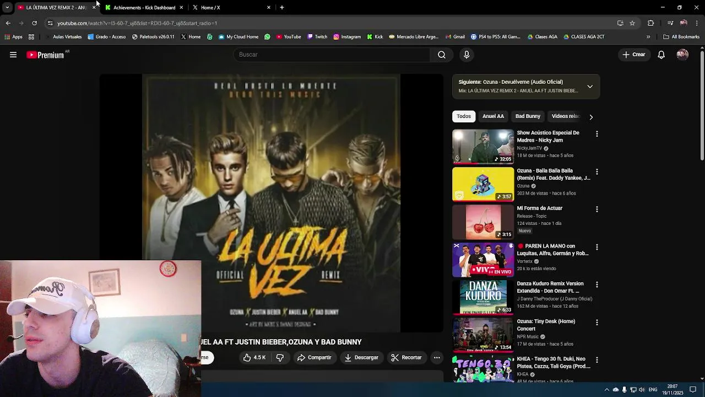The image size is (705, 397).
Task: Open the Windows notification center icon
Action: click(x=693, y=390)
